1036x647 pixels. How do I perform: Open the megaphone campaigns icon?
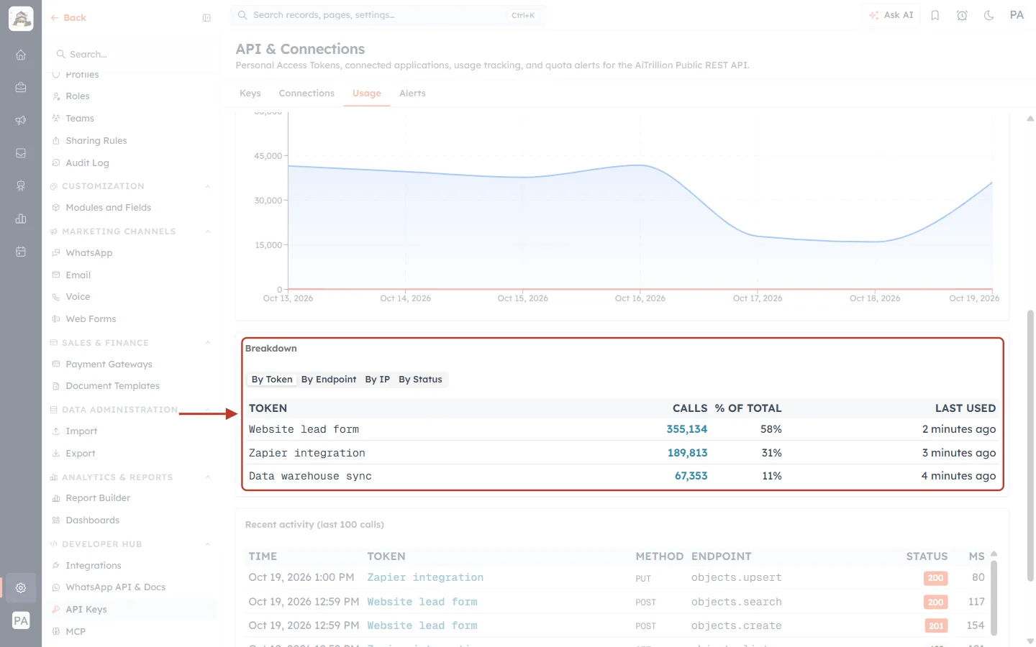click(21, 120)
